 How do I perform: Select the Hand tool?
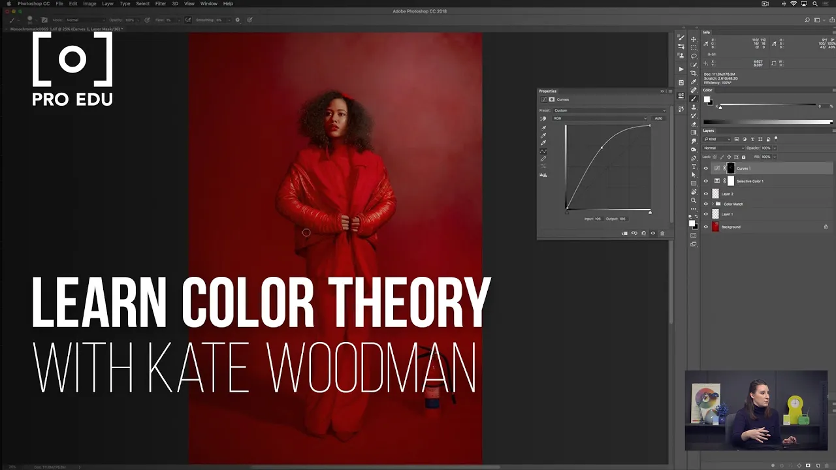pos(694,191)
